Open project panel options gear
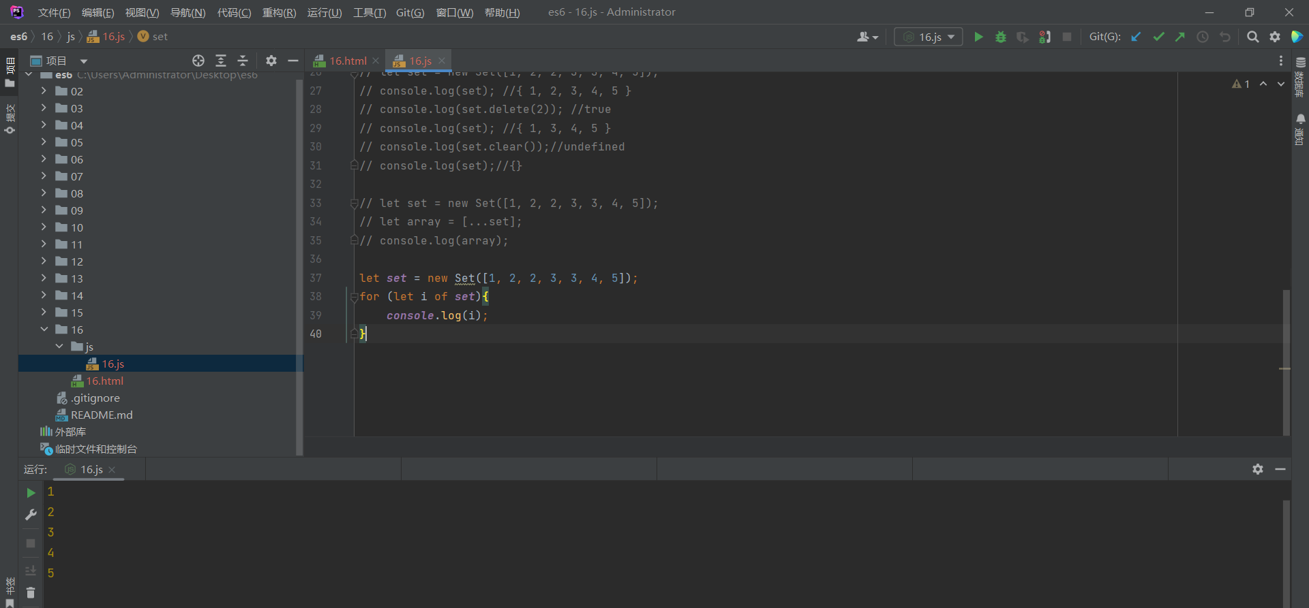Viewport: 1309px width, 608px height. point(271,61)
